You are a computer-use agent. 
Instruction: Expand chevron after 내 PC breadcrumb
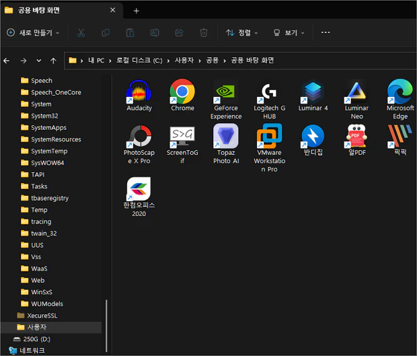click(x=110, y=61)
